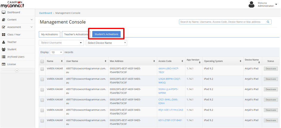This screenshot has height=128, width=281.
Task: Expand the Assessment menu chevron
Action: pyautogui.click(x=32, y=27)
